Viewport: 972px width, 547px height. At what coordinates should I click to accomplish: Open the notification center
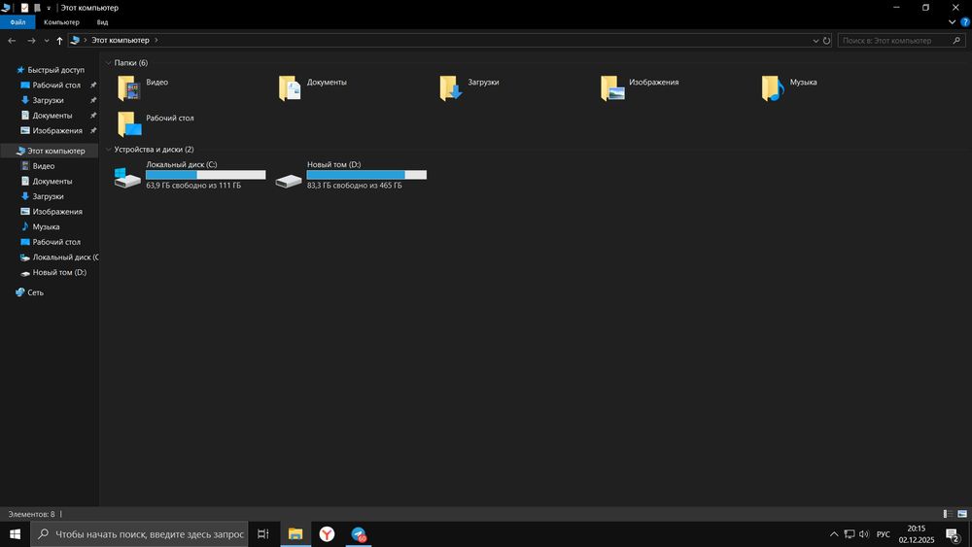click(954, 534)
